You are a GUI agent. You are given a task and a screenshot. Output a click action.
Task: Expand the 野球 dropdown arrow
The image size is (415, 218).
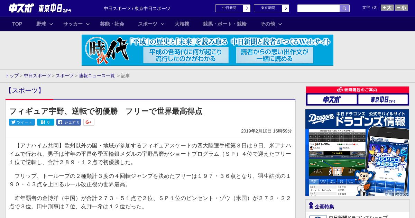coord(51,24)
